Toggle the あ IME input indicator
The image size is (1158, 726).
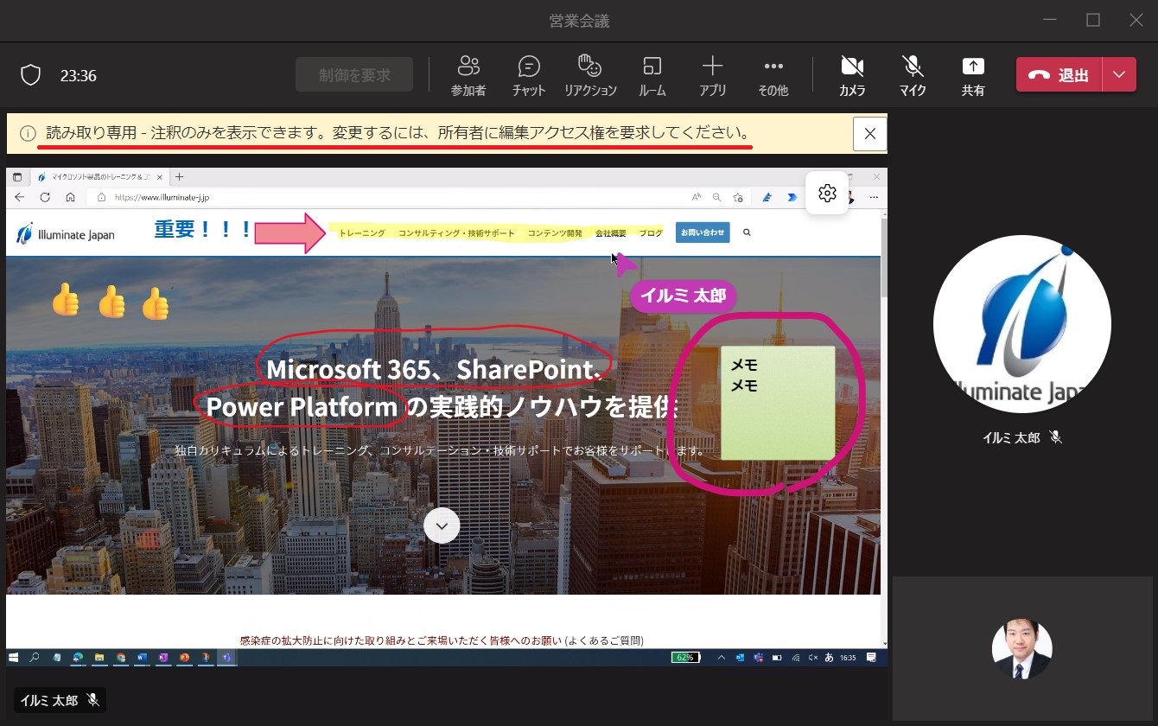pyautogui.click(x=830, y=658)
